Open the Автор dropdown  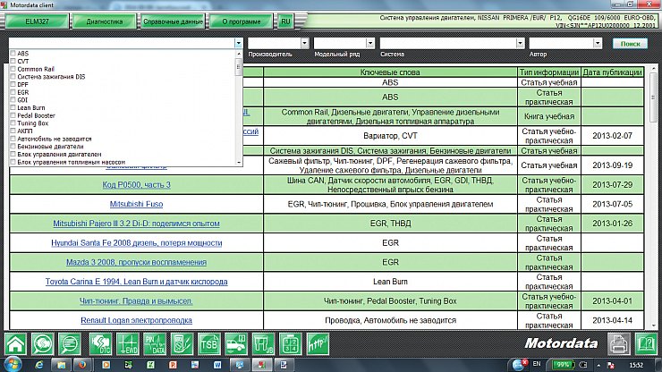click(x=598, y=43)
